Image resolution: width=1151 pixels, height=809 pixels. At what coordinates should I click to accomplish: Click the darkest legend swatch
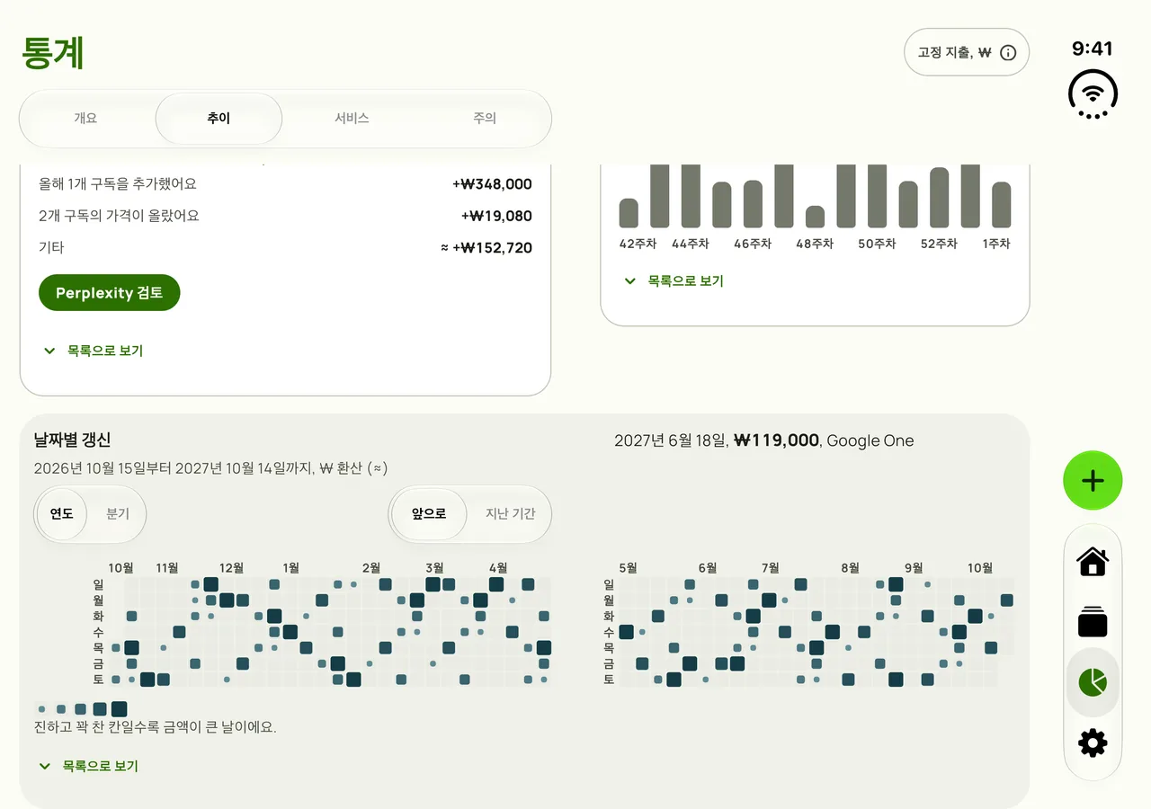click(119, 709)
